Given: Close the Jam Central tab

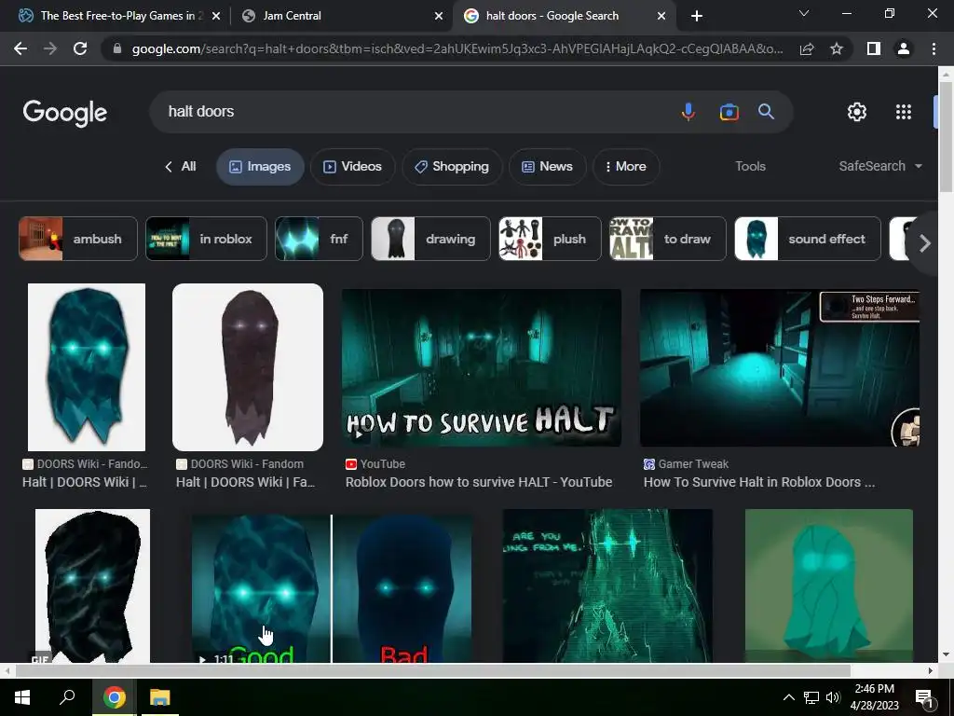Looking at the screenshot, I should (x=439, y=16).
